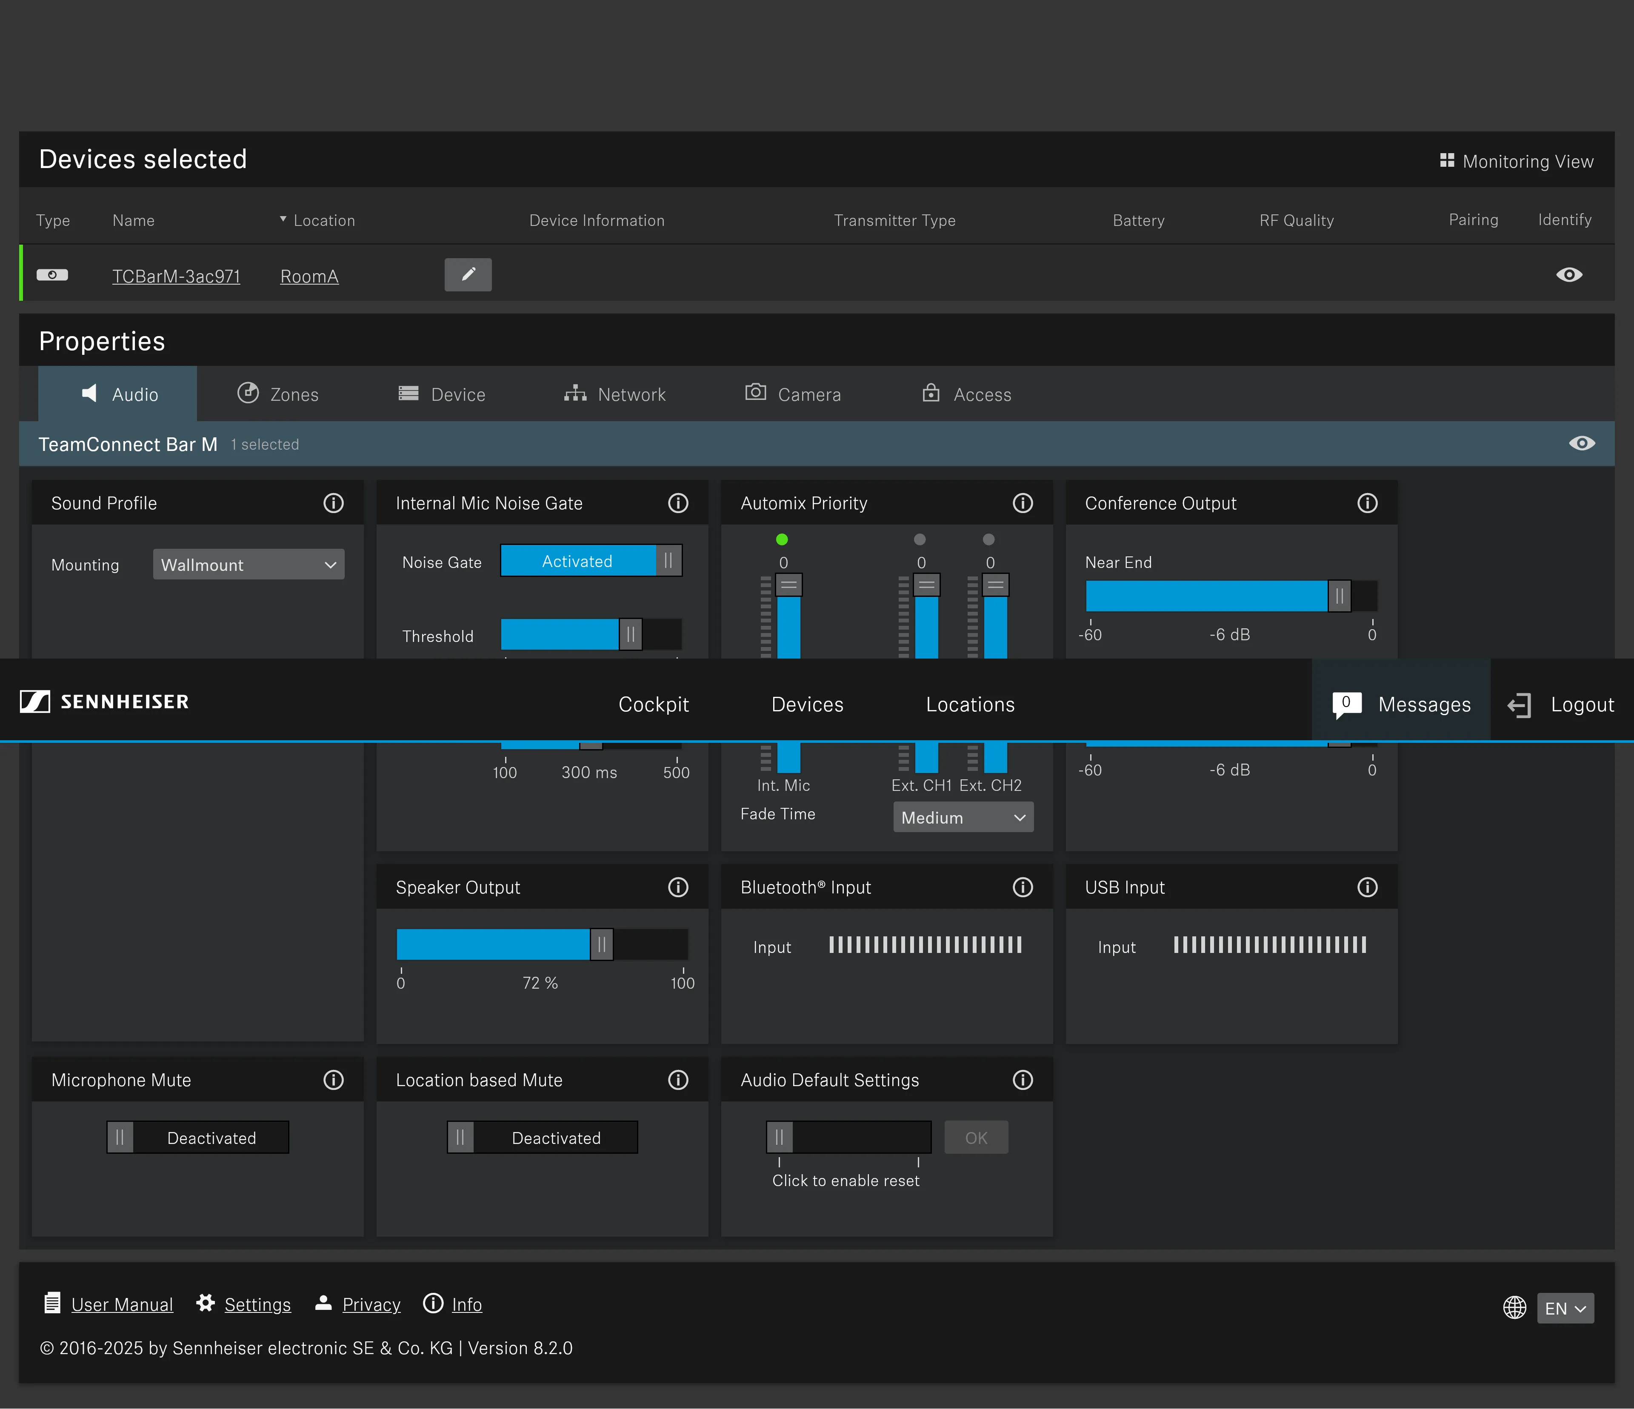Click the Access tab's padlock icon

pos(931,392)
